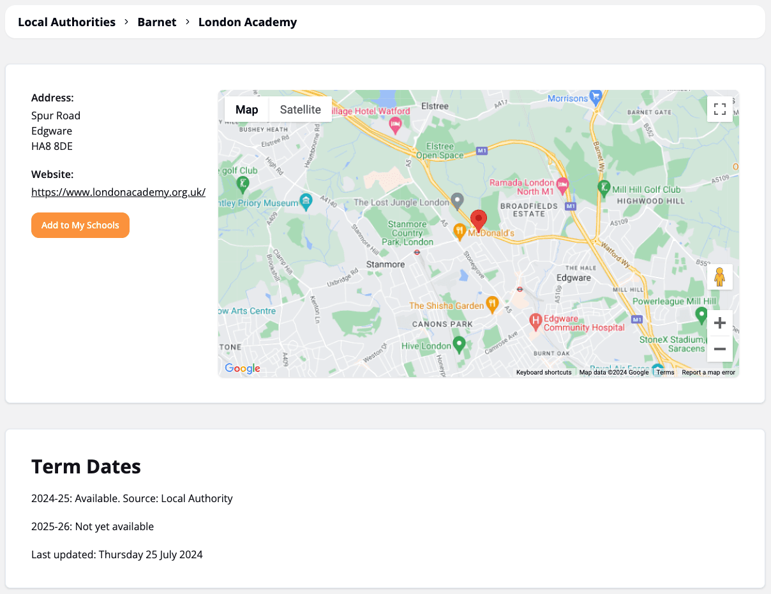This screenshot has height=594, width=771.
Task: Open Street View pegman on the map
Action: [719, 277]
